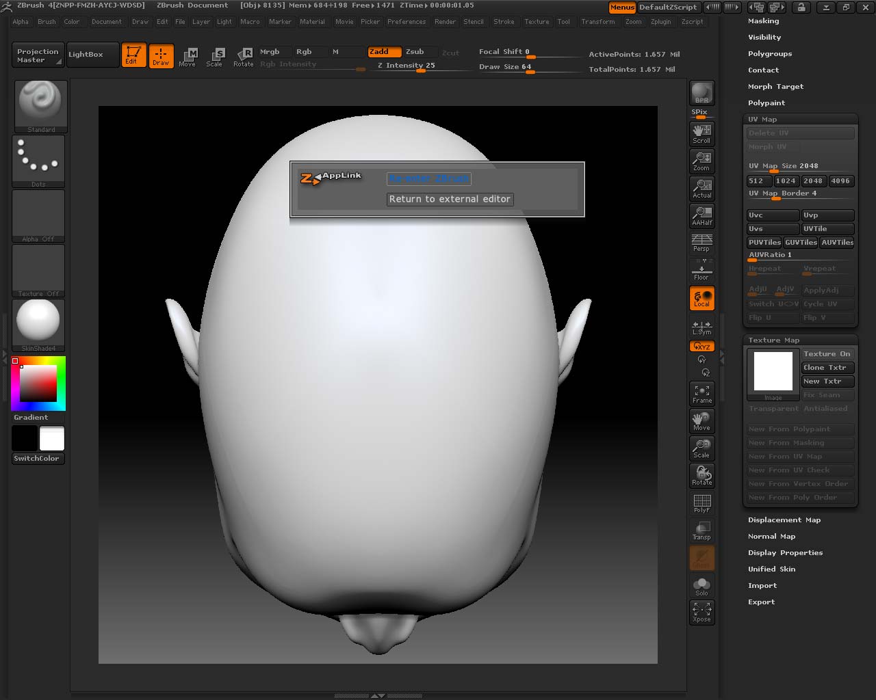Enable Zsub sculpt mode
The width and height of the screenshot is (876, 700).
(415, 52)
